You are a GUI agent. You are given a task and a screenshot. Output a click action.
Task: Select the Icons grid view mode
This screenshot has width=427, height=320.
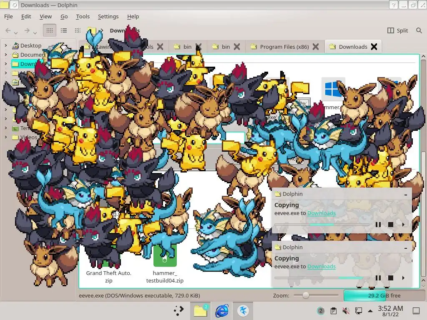50,30
